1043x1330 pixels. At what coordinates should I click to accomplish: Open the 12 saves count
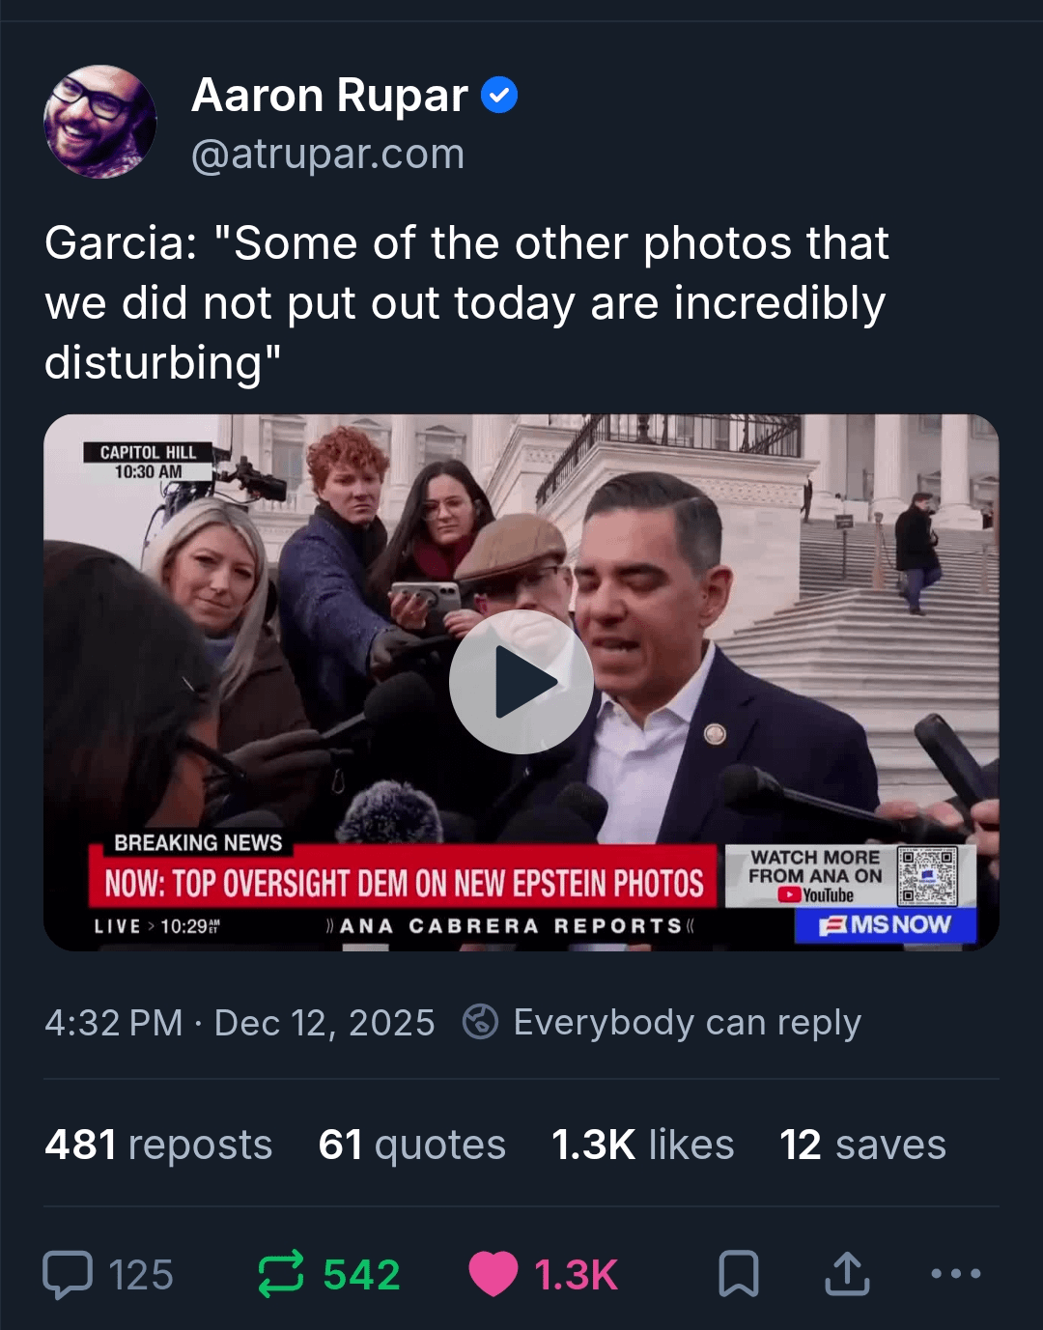point(862,1145)
